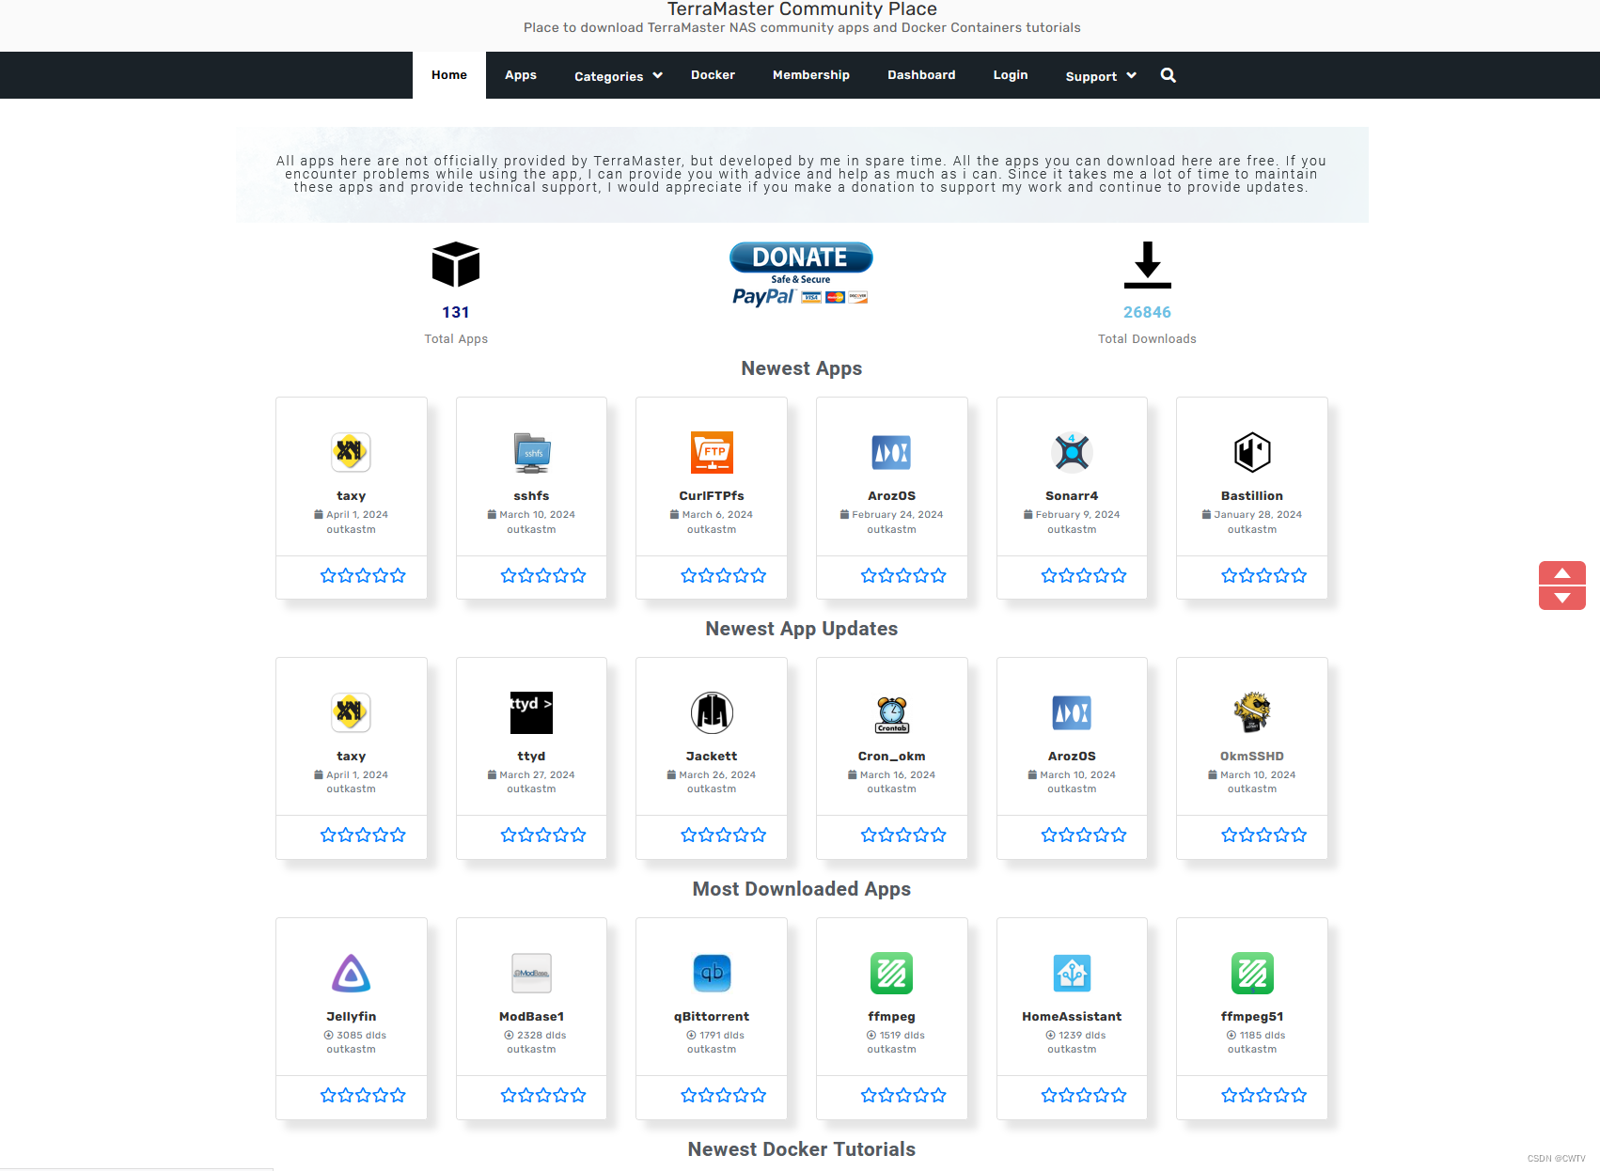Click the red scroll-up arrow button
The width and height of the screenshot is (1600, 1171).
click(x=1562, y=573)
